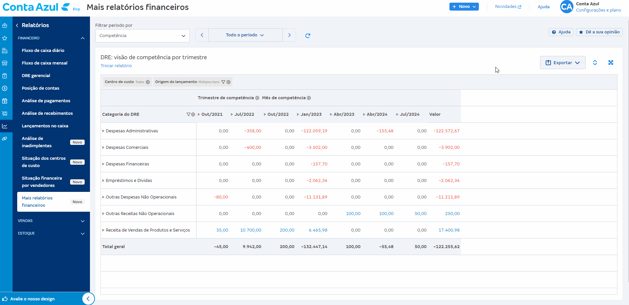Expand the Despesas Administrativas row

coord(104,131)
